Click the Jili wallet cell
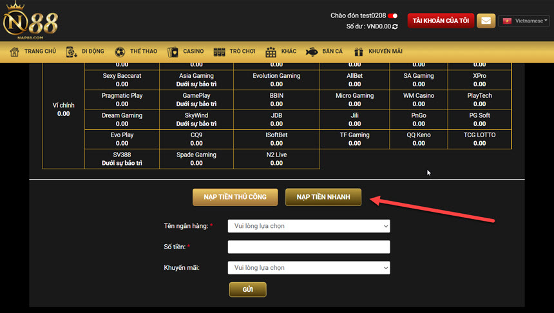The width and height of the screenshot is (554, 313). coord(354,119)
